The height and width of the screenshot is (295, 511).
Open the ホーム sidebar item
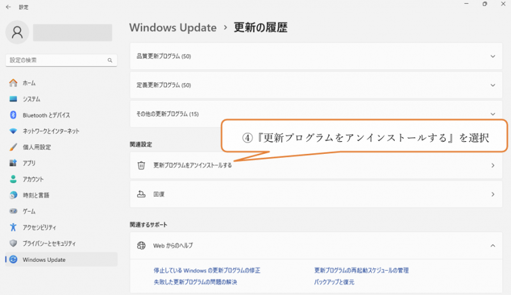(x=29, y=83)
